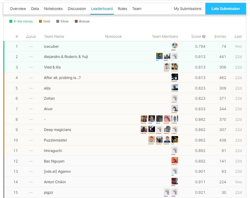
Task: Open Bac Nguyen's orange avatar
Action: click(x=175, y=161)
